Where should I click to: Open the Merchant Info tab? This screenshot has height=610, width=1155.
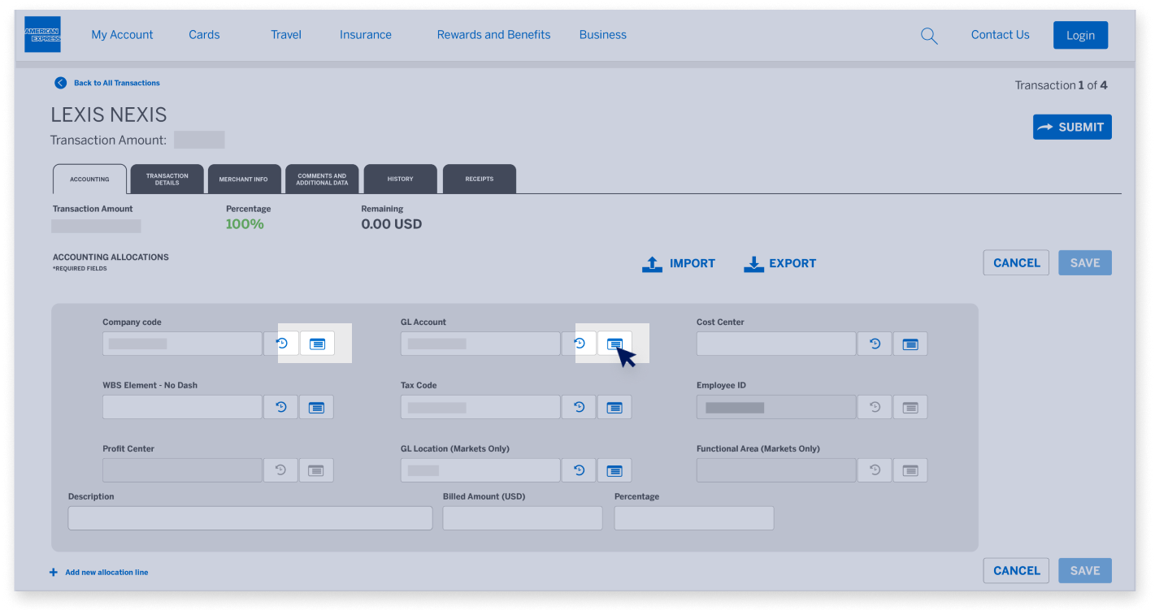[x=243, y=179]
